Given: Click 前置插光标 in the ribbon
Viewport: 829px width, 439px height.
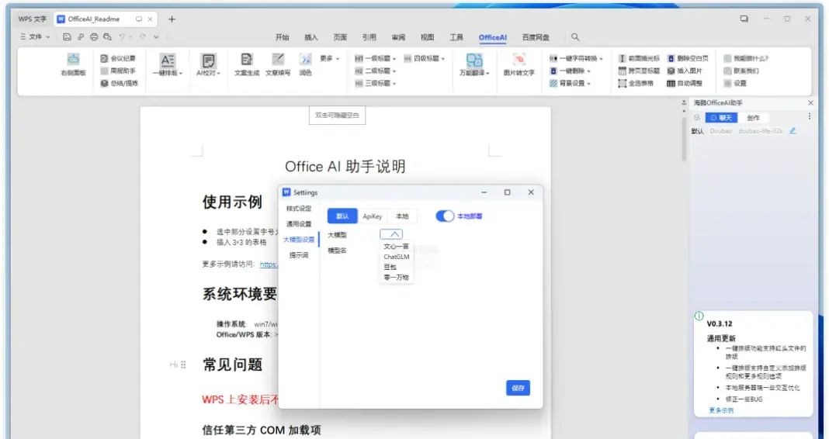Looking at the screenshot, I should [639, 59].
